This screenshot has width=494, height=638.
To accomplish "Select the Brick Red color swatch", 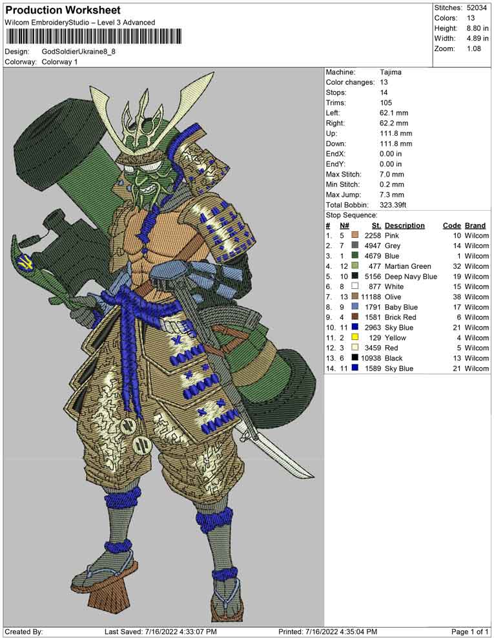I will pos(355,317).
